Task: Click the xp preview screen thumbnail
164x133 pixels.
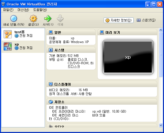Action: [128, 57]
